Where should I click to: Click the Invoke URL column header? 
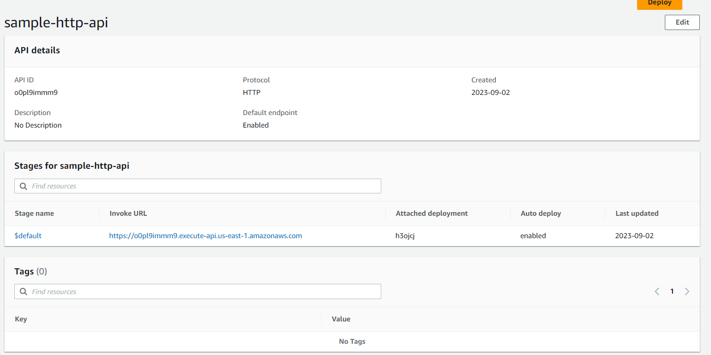coord(128,214)
